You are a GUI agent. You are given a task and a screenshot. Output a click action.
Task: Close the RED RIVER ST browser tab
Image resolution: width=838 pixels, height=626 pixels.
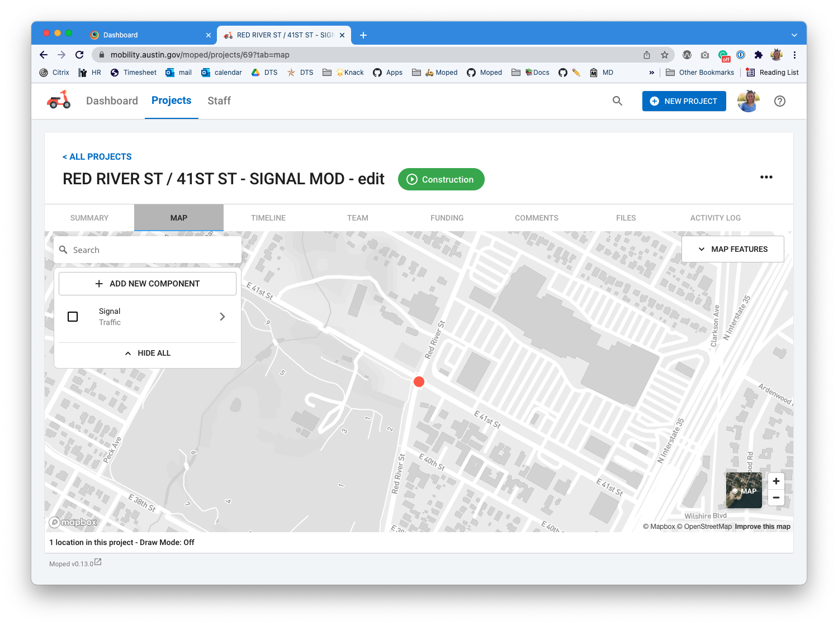(342, 35)
